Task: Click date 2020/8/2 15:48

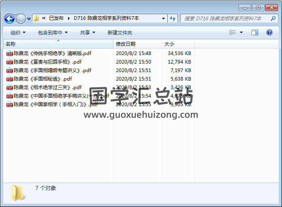Action: pyautogui.click(x=133, y=53)
